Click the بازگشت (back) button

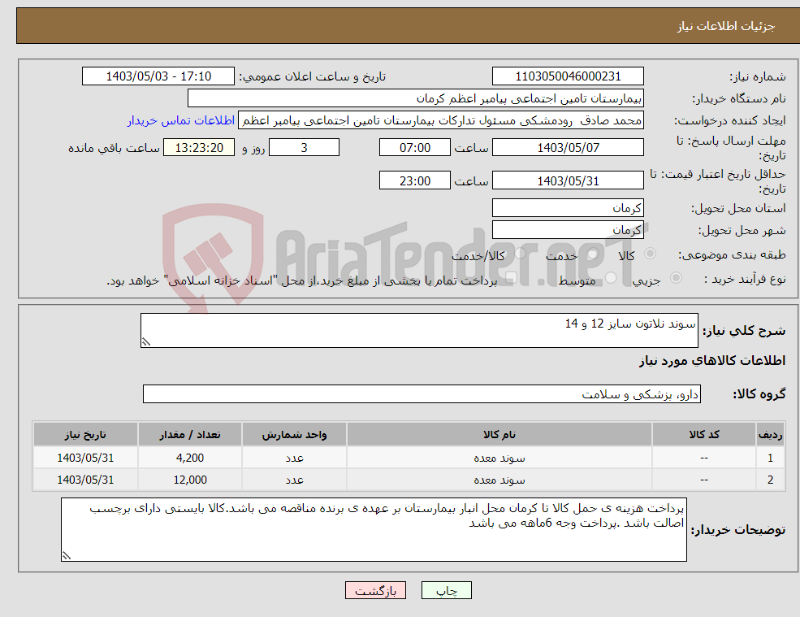[375, 590]
